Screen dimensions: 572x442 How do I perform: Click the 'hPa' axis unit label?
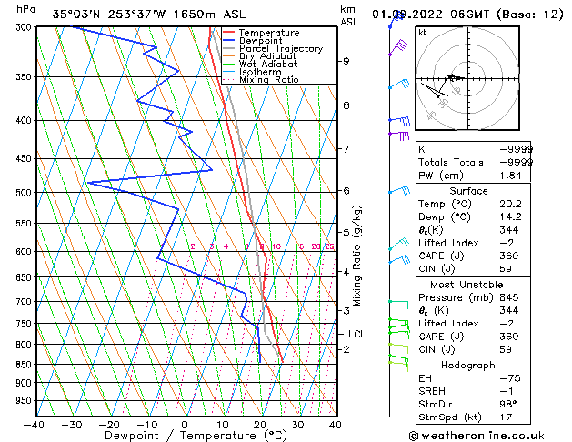(25, 9)
